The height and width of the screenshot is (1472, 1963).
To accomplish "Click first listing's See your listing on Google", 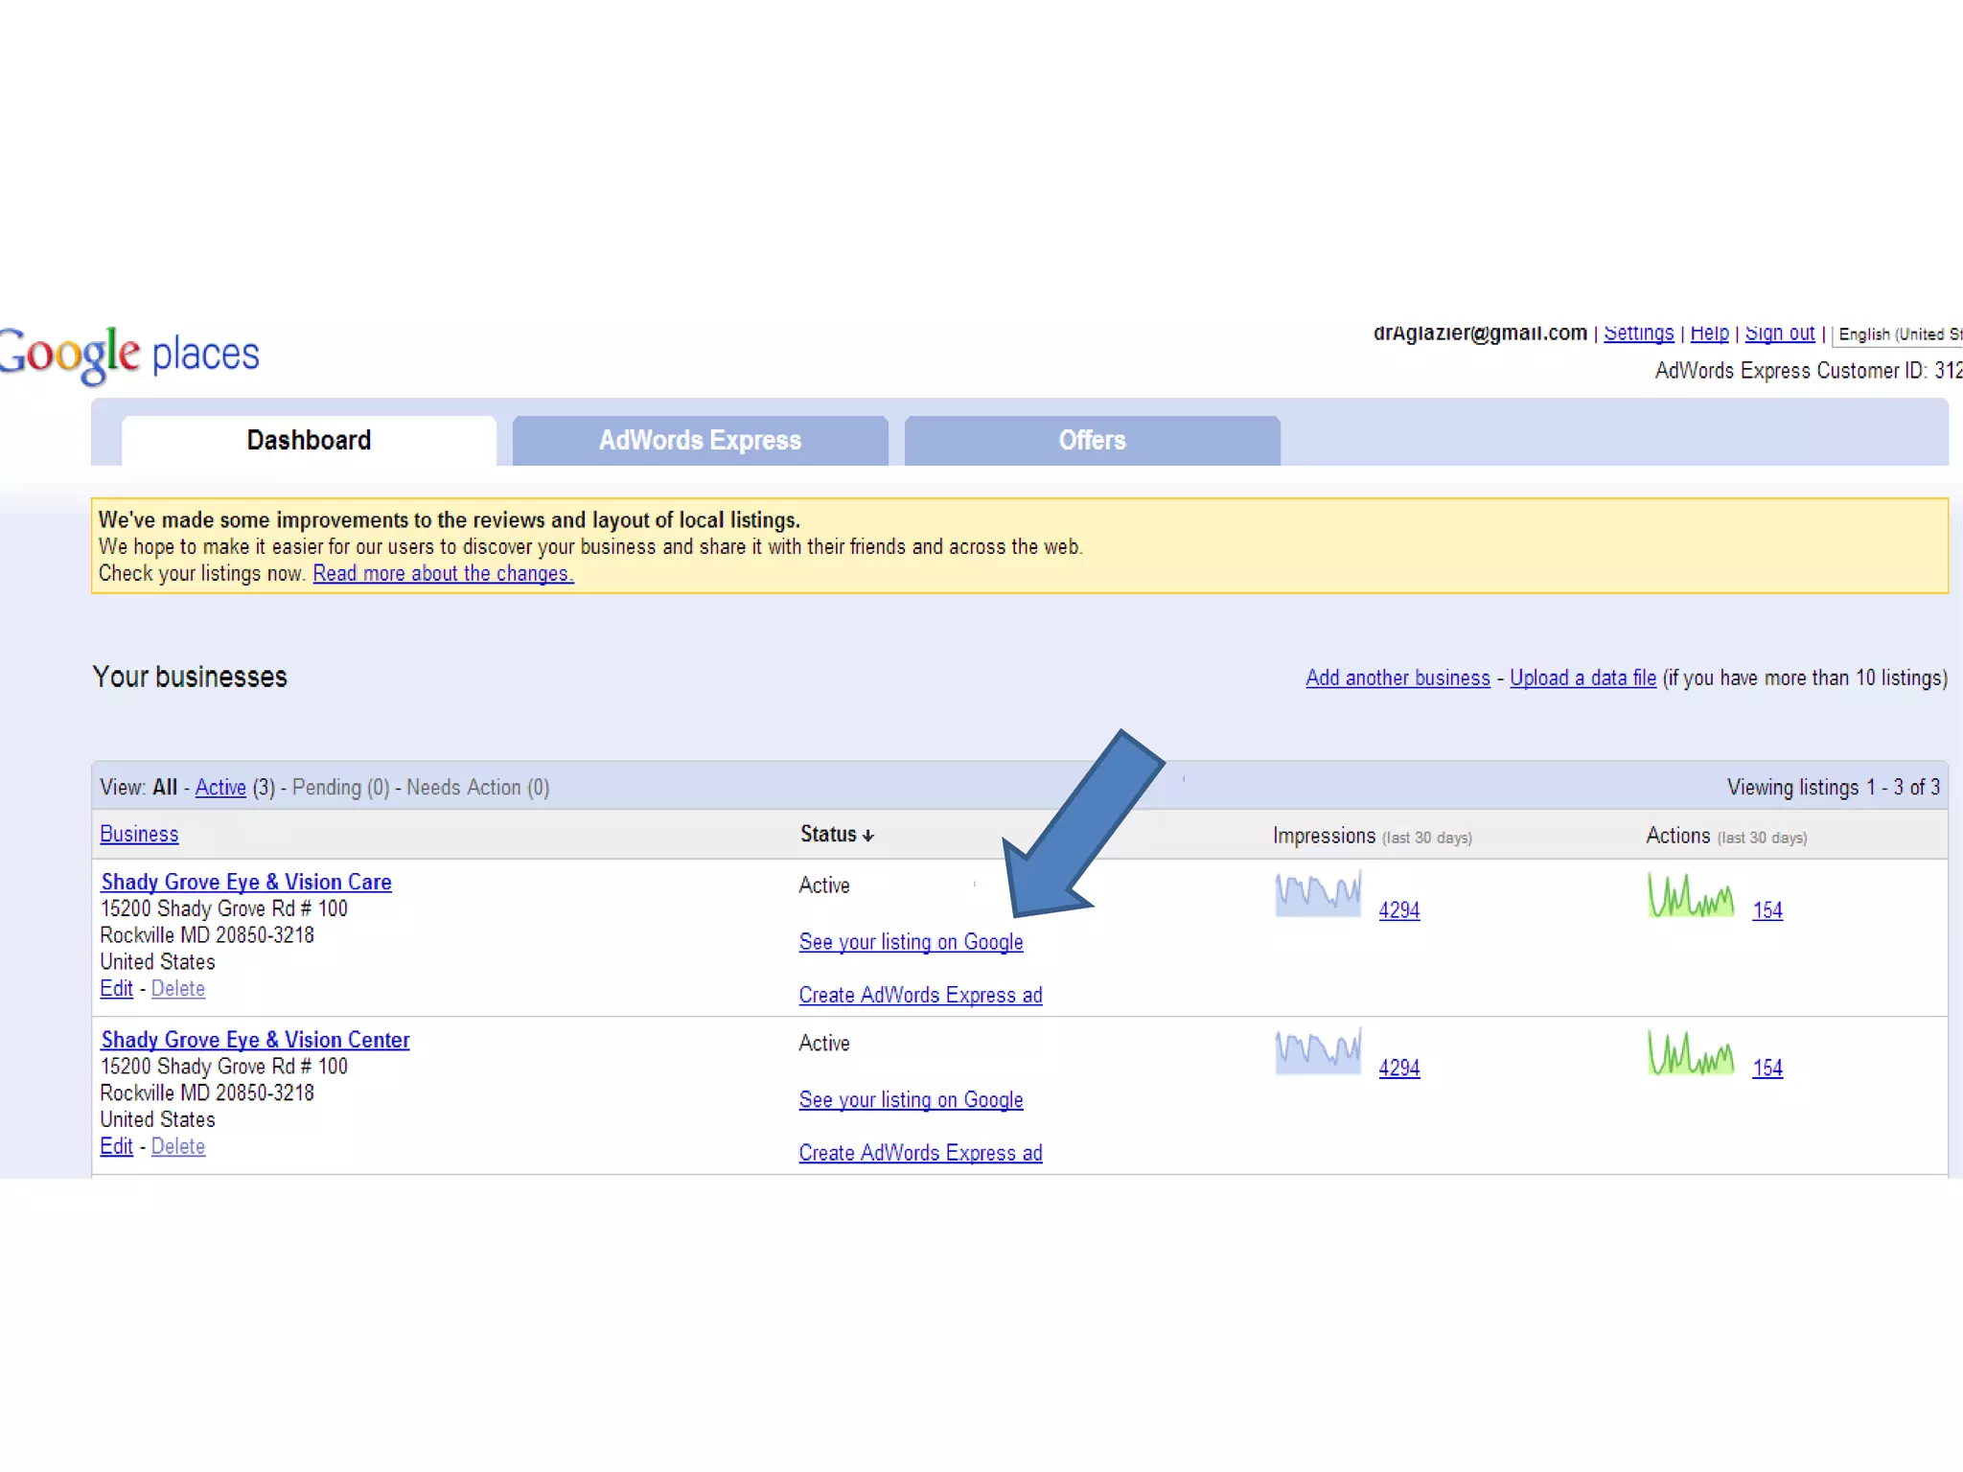I will tap(911, 943).
